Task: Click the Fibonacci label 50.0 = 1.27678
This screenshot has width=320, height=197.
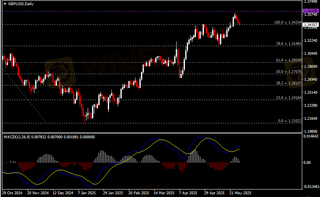Action: click(x=288, y=72)
